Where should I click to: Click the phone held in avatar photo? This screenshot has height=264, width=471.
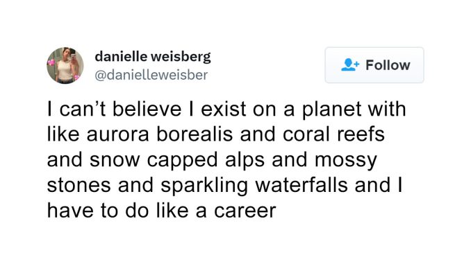tap(73, 58)
